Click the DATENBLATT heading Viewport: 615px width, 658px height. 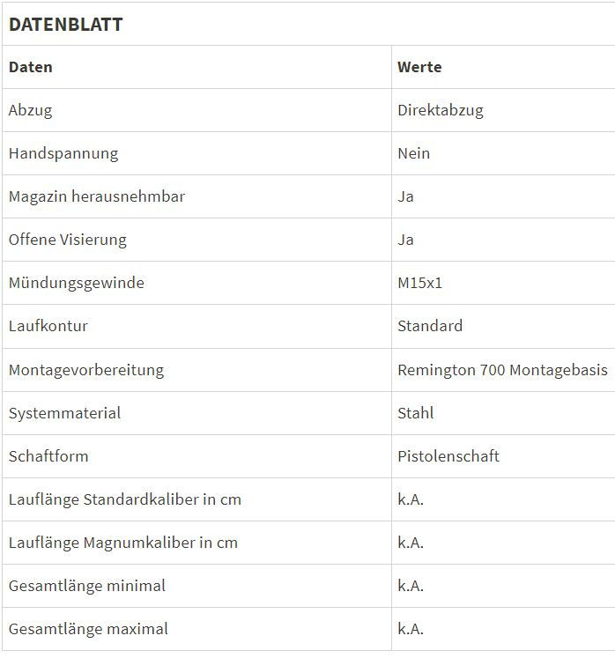[x=66, y=25]
